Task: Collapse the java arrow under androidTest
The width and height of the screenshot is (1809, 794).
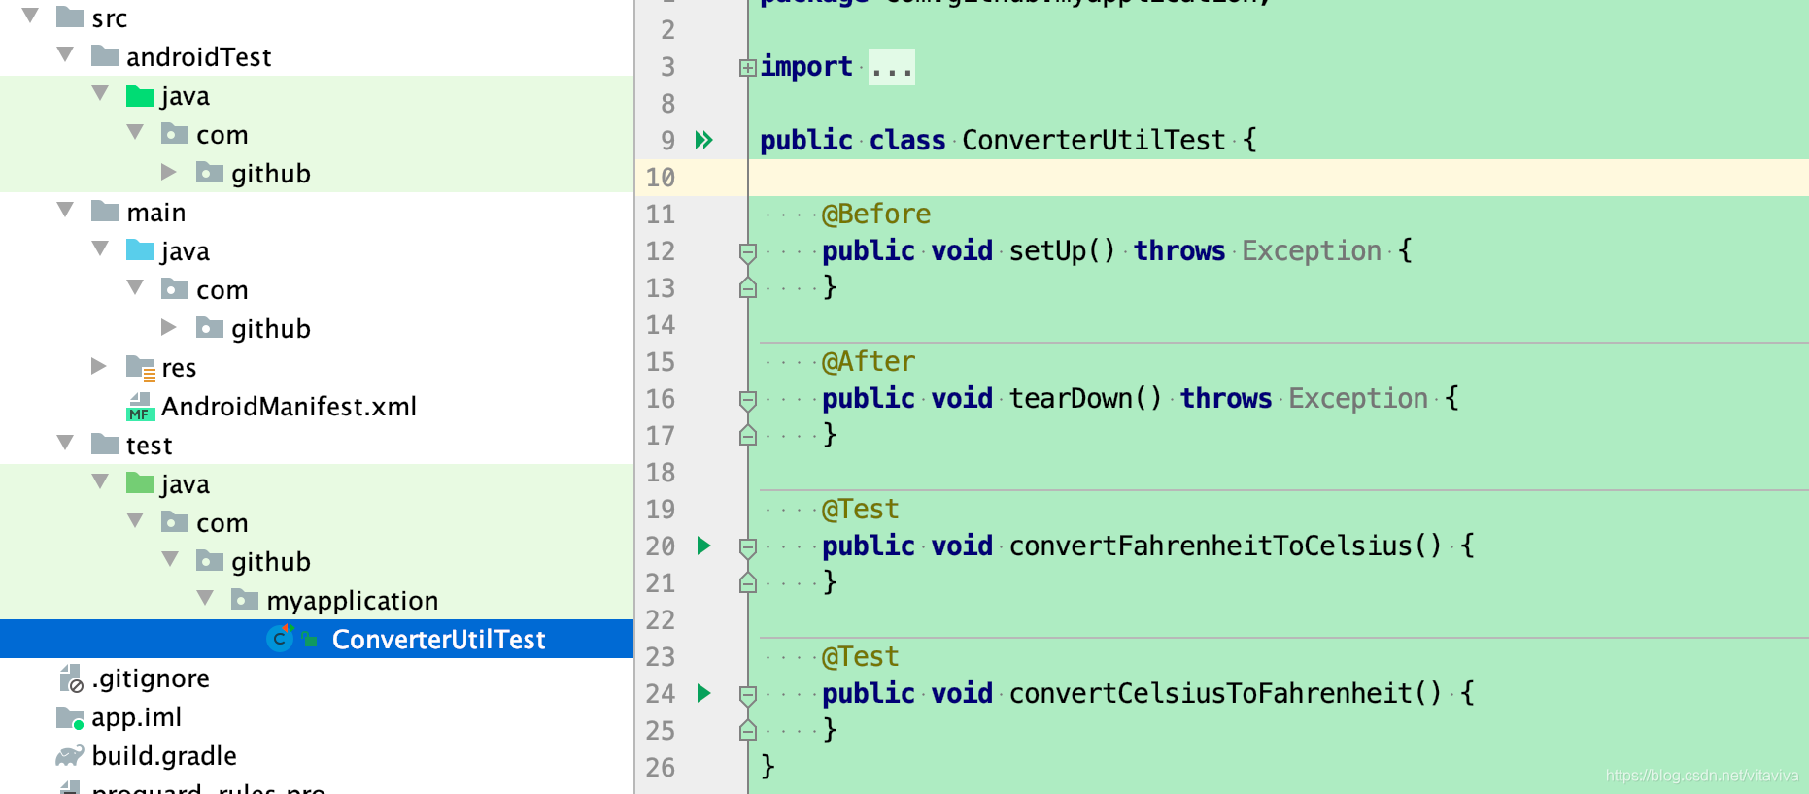Action: coord(101,93)
